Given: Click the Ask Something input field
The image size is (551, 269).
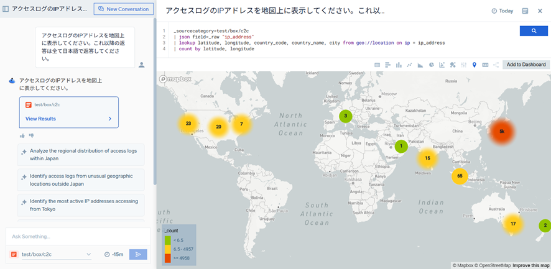Looking at the screenshot, I should point(78,237).
